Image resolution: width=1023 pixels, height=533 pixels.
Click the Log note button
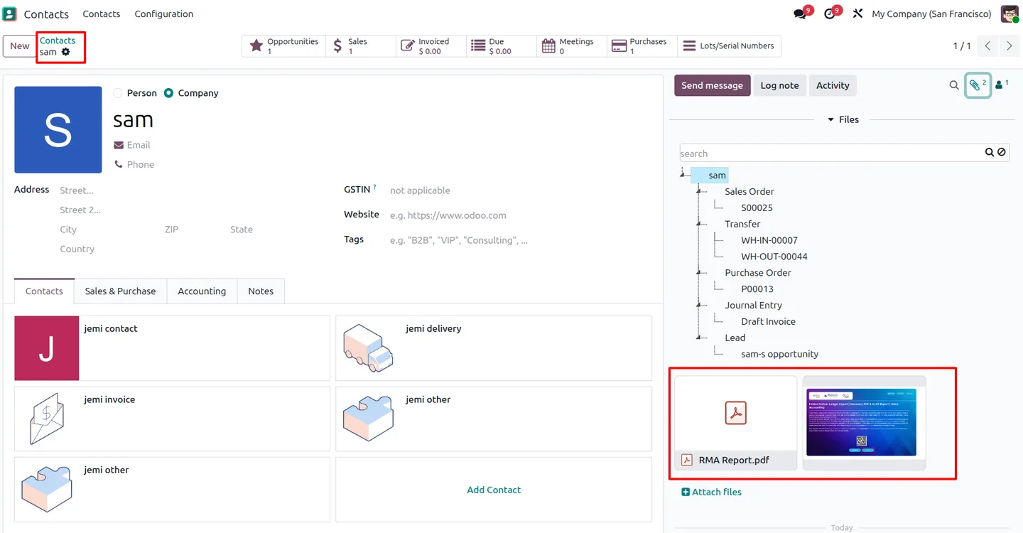click(779, 85)
